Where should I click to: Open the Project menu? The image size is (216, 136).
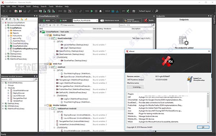(21, 6)
